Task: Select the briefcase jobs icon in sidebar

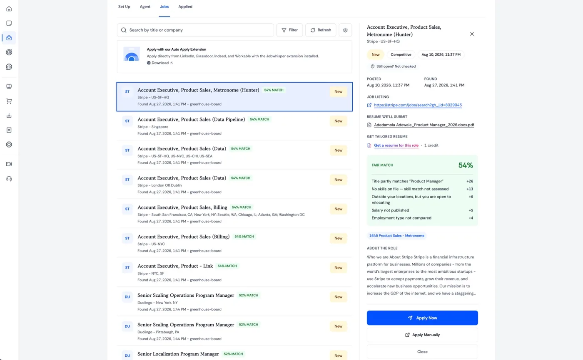Action: pos(9,38)
